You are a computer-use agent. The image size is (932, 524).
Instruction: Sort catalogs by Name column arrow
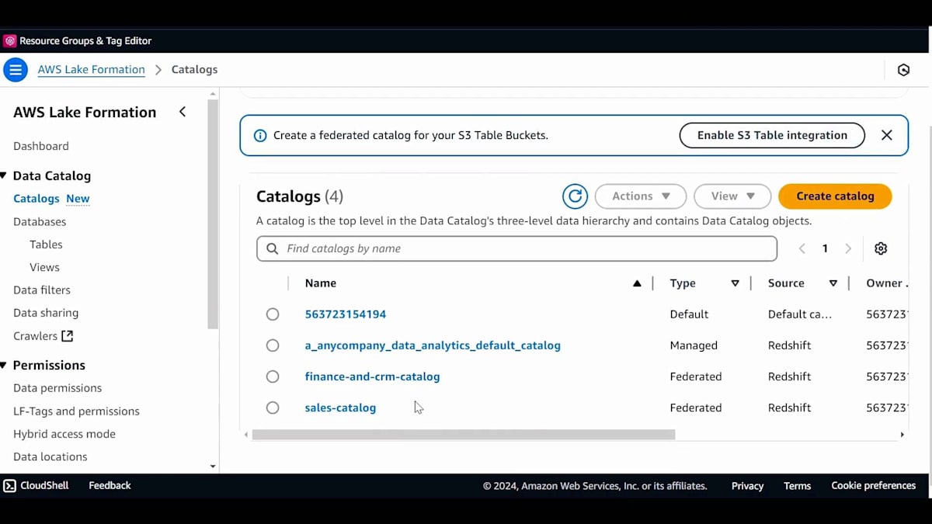point(637,283)
